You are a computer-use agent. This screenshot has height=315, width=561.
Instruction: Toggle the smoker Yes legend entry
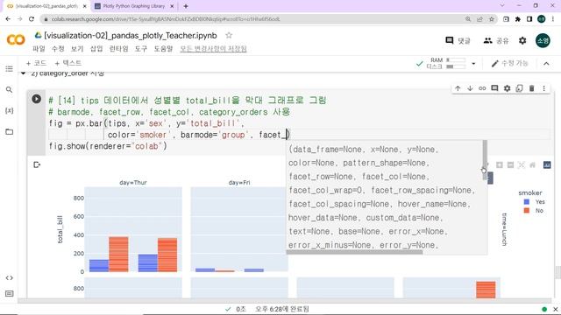(534, 202)
